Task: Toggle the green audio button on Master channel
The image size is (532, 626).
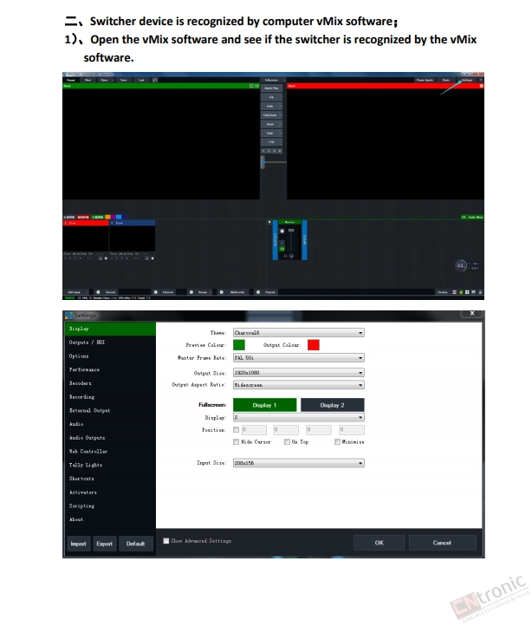Action: pyautogui.click(x=282, y=249)
